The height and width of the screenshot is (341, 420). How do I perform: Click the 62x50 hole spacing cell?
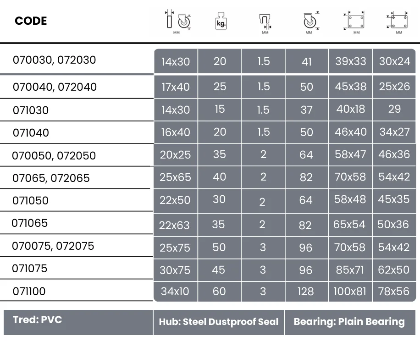394,270
